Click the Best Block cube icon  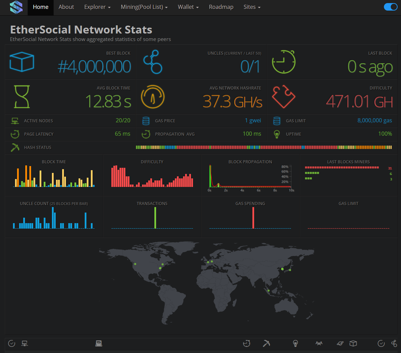pos(22,62)
